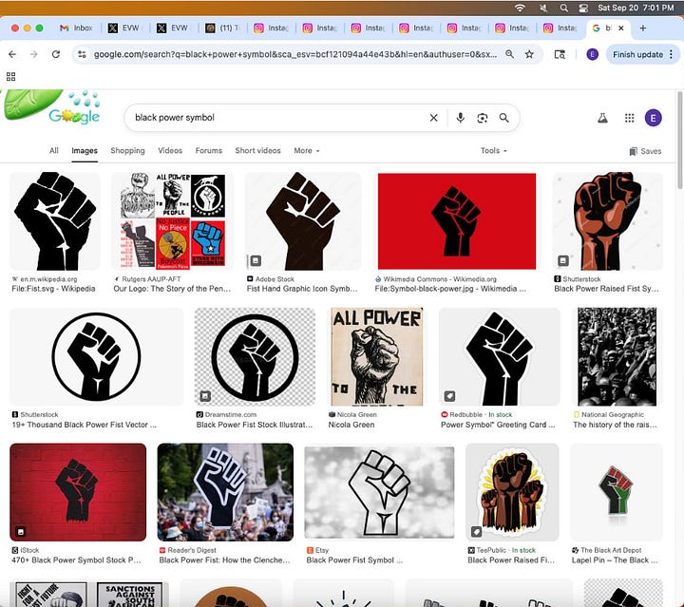Image resolution: width=684 pixels, height=607 pixels.
Task: Open the Redbubble greeting card fist thumbnail
Action: coord(499,357)
